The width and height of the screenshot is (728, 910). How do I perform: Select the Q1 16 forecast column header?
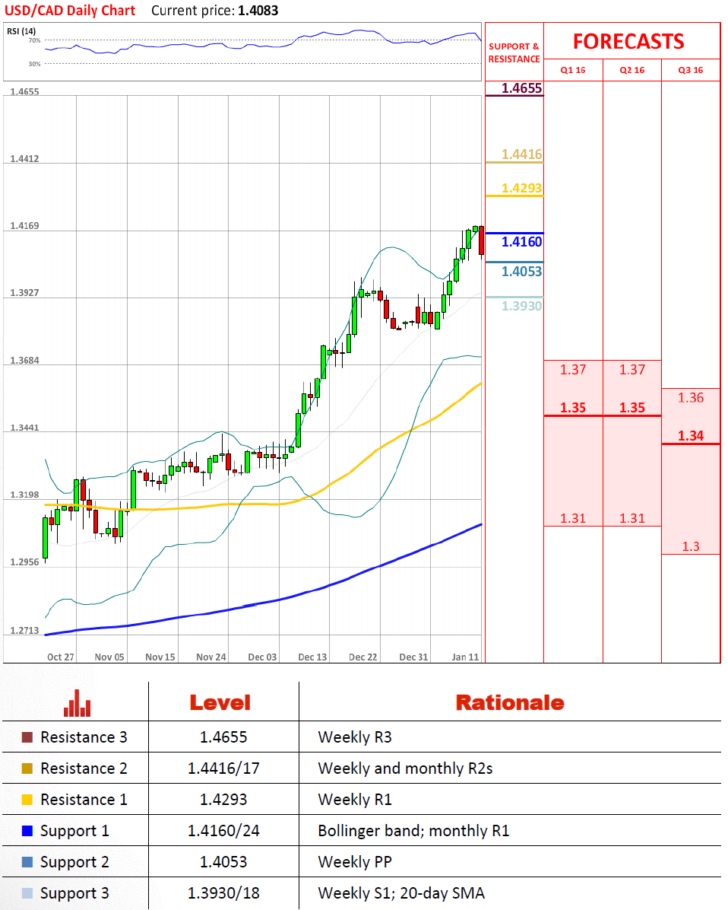(x=573, y=70)
